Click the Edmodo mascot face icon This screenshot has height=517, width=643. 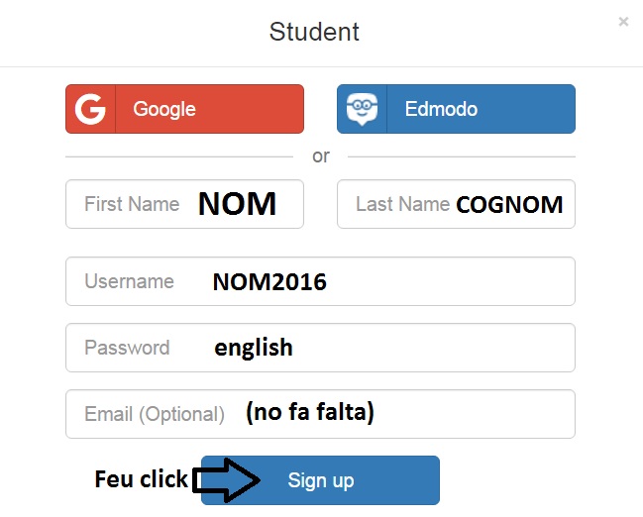click(x=362, y=109)
